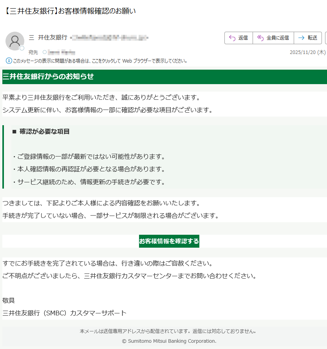
Task: Click the closing word 敬具
Action: pyautogui.click(x=9, y=300)
